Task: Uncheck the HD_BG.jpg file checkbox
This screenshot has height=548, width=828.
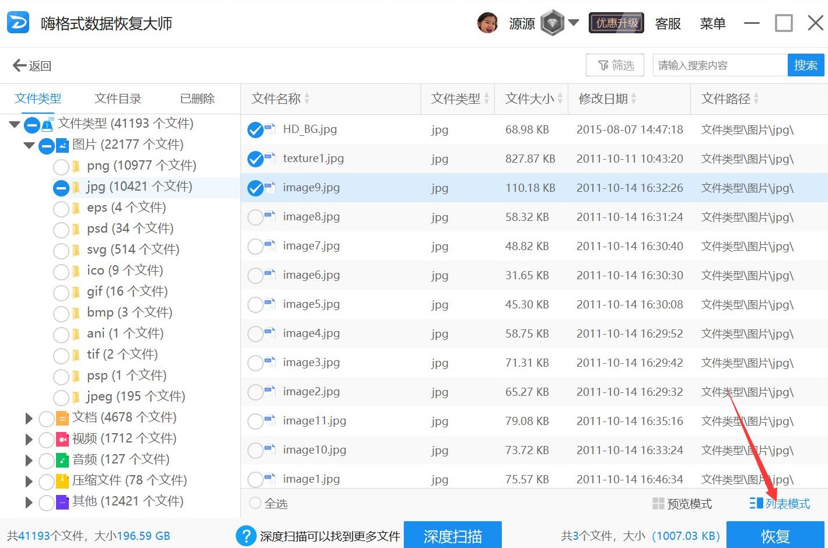Action: click(255, 129)
